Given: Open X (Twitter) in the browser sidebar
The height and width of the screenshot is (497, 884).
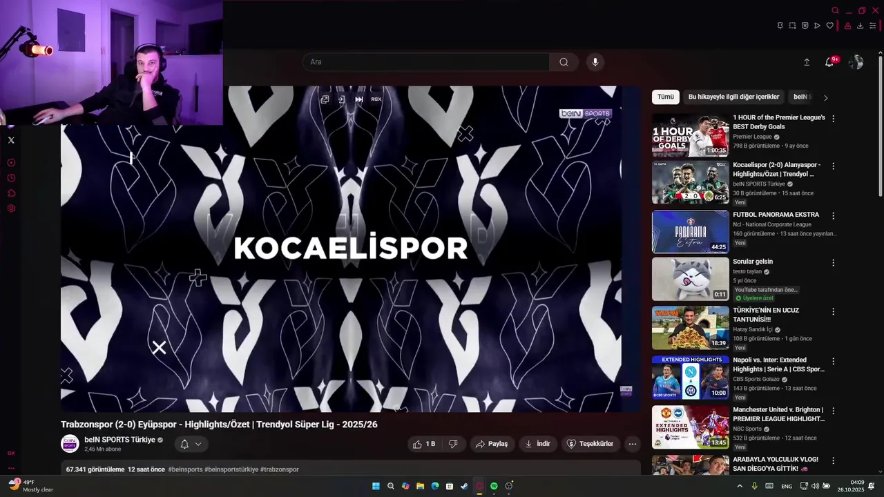Looking at the screenshot, I should click(x=11, y=140).
